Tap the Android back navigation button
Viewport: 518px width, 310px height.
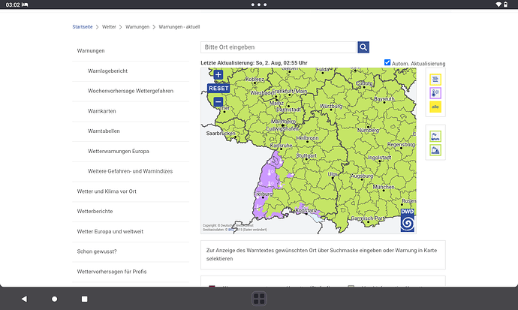pyautogui.click(x=24, y=299)
